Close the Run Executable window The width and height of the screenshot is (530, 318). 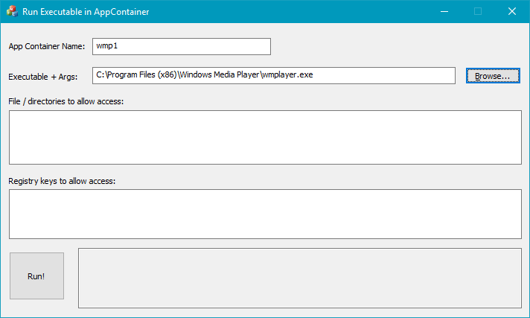click(x=512, y=11)
